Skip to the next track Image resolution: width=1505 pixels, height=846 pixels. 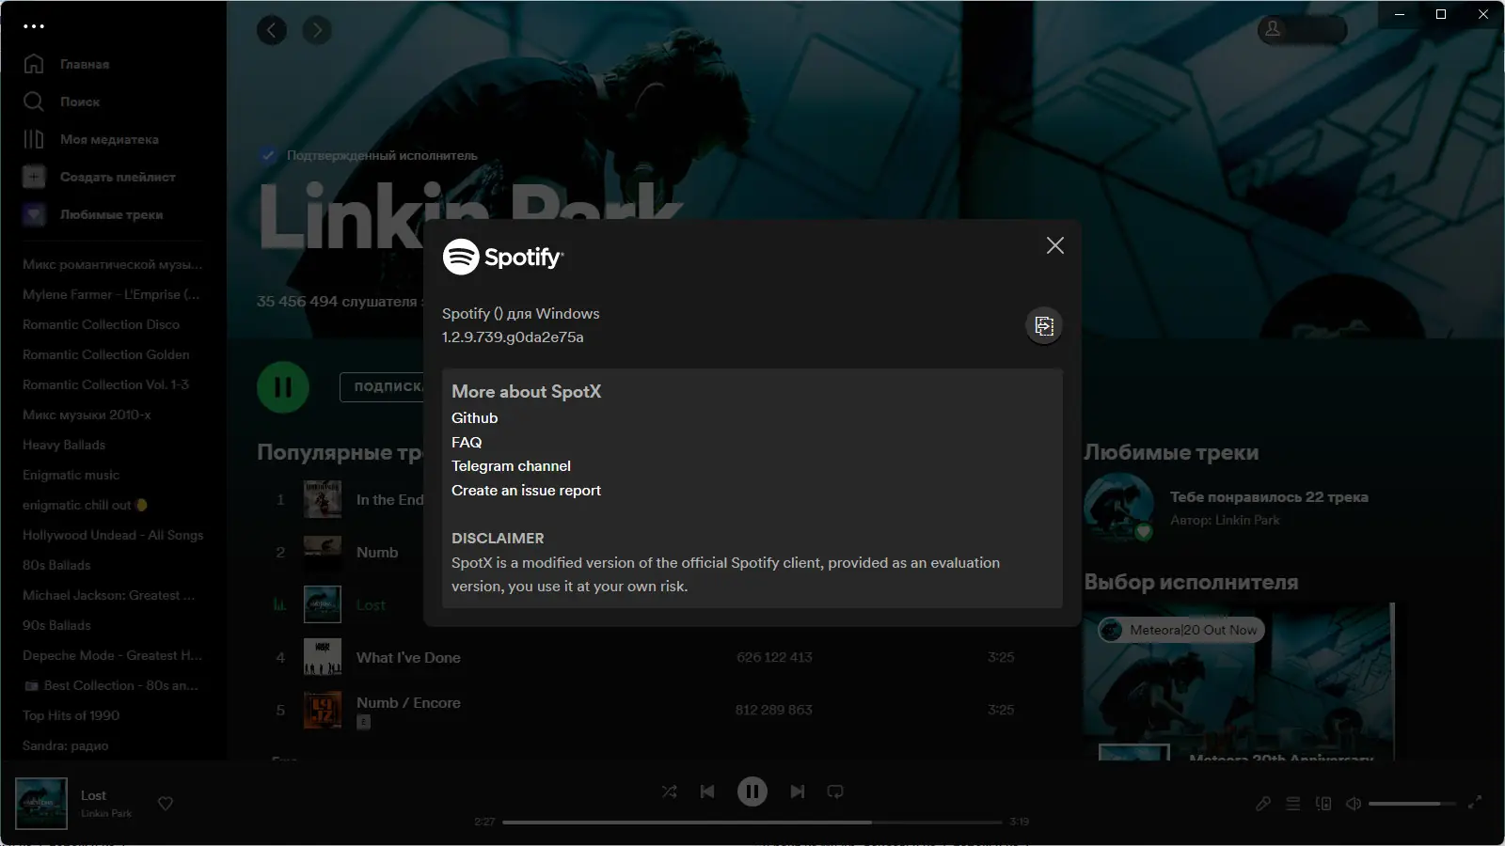798,791
